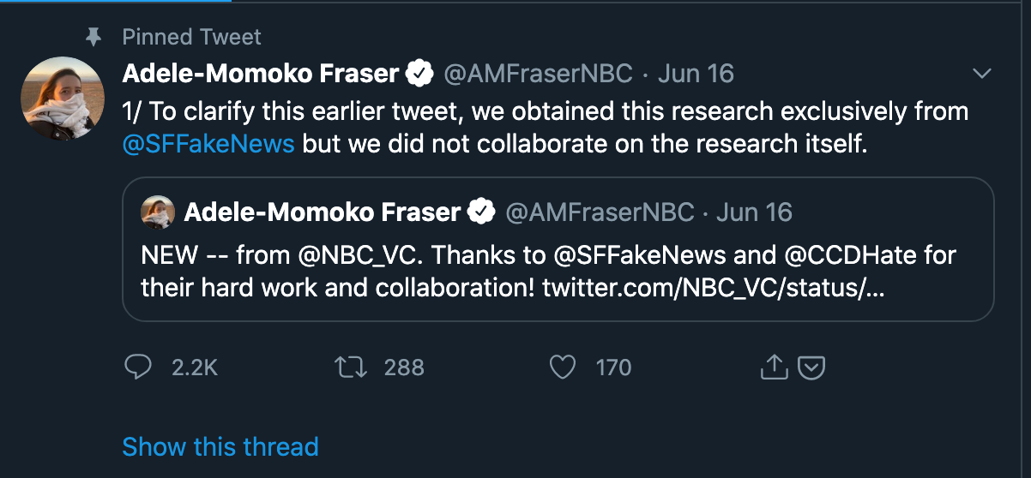
Task: Click the 2.2K reply count
Action: [x=195, y=367]
